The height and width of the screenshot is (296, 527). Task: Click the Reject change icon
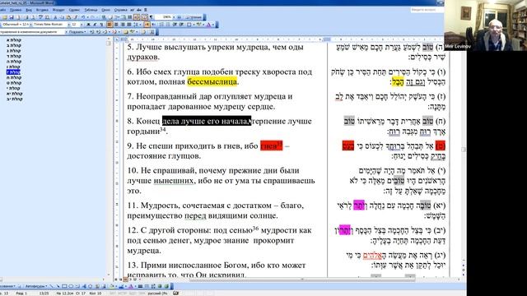click(x=114, y=32)
